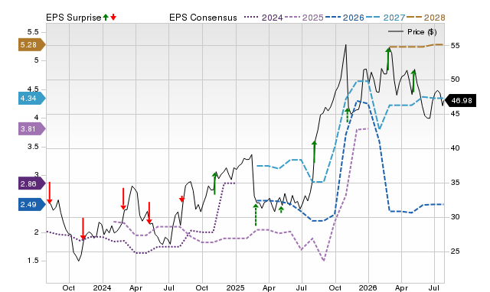Click the red down arrow in EPS Surprise legend
Screen dimensions: 490x292
(x=113, y=17)
